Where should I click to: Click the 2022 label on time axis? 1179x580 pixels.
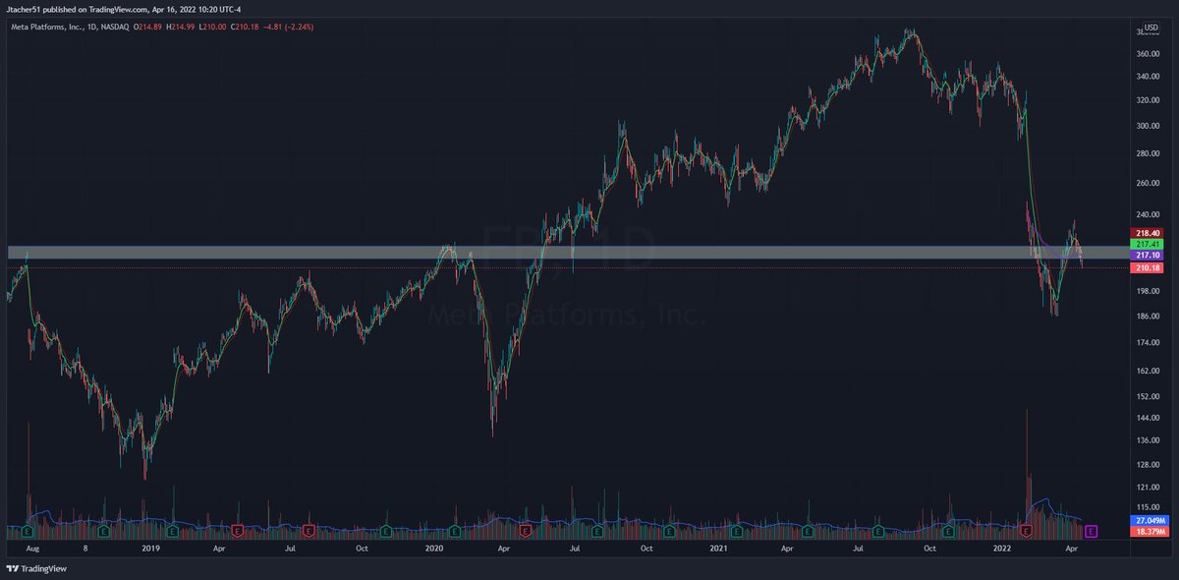tap(1002, 548)
